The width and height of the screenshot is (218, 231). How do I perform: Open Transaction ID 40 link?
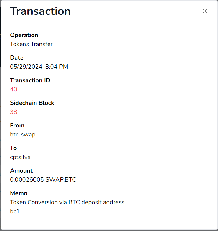(x=14, y=89)
